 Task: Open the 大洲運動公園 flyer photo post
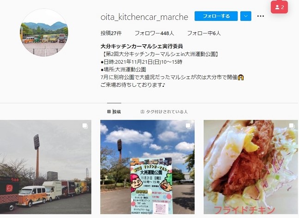(147, 167)
